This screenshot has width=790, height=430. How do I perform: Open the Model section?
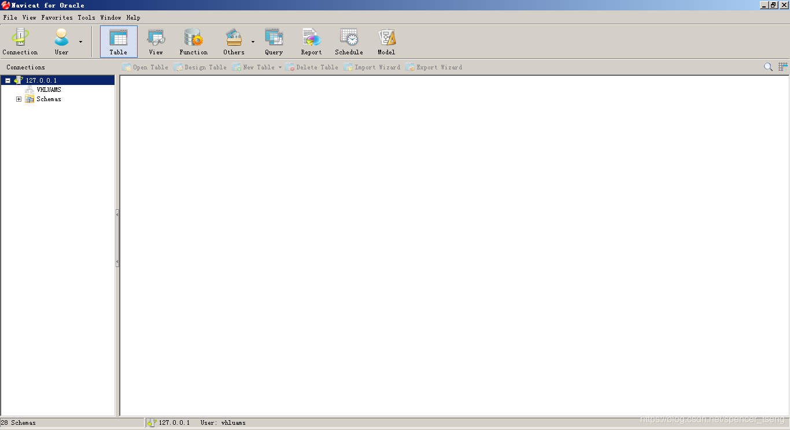point(386,42)
